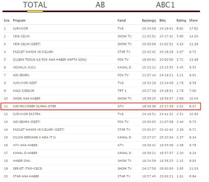
Task: Switch to the AB tab
Action: click(100, 5)
